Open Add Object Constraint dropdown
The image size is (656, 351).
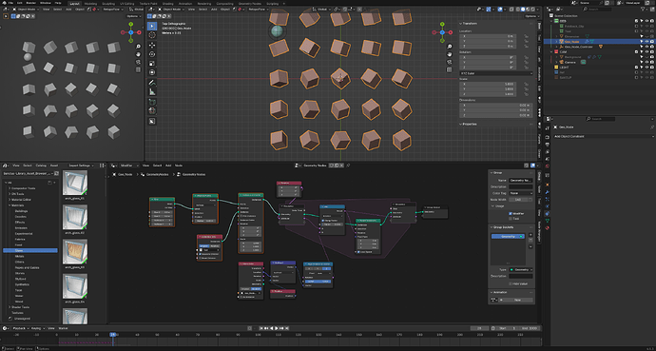[604, 136]
